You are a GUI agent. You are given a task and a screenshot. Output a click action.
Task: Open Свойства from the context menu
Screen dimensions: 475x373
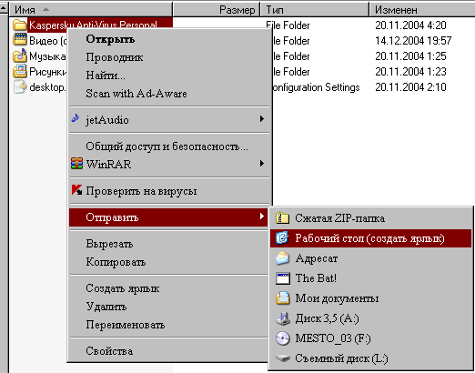point(169,351)
